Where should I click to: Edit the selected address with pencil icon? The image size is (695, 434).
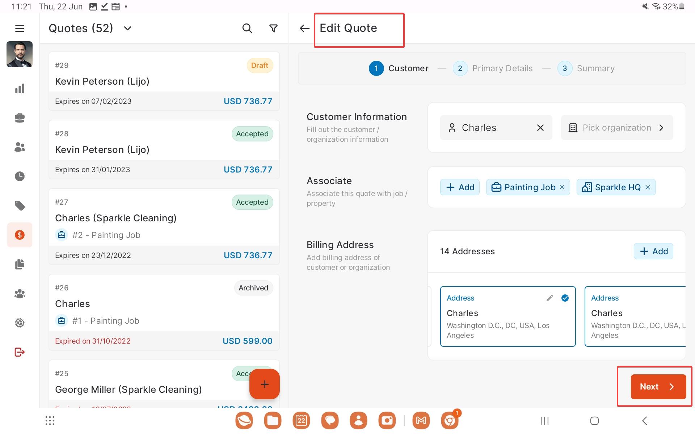549,298
